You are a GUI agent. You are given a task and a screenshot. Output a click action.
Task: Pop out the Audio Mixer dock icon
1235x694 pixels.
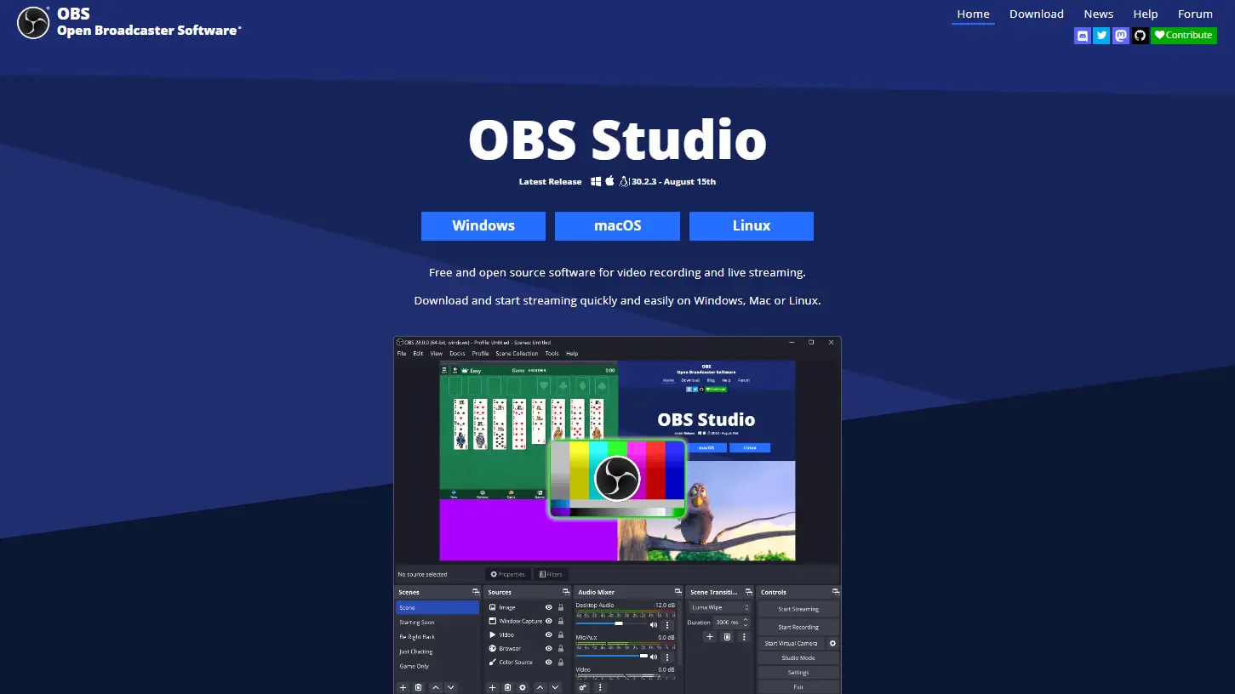click(x=678, y=592)
